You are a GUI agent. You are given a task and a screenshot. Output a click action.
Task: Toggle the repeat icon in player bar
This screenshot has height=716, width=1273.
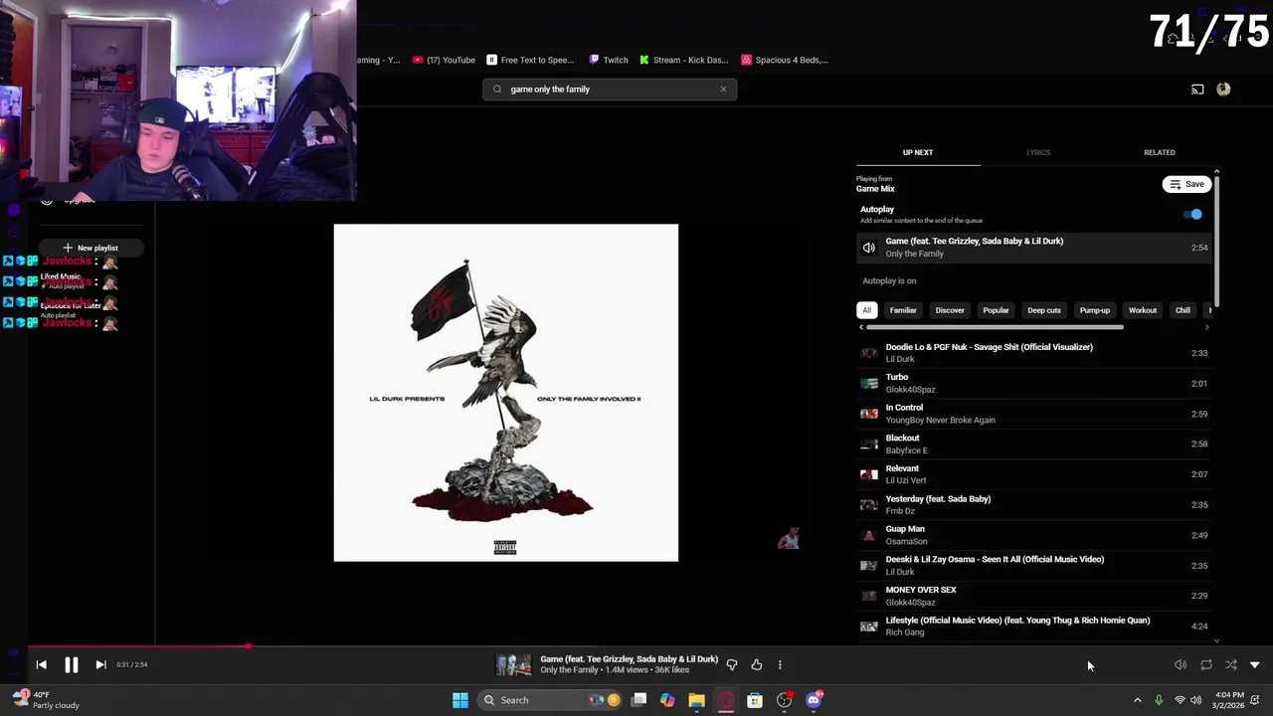pos(1206,664)
